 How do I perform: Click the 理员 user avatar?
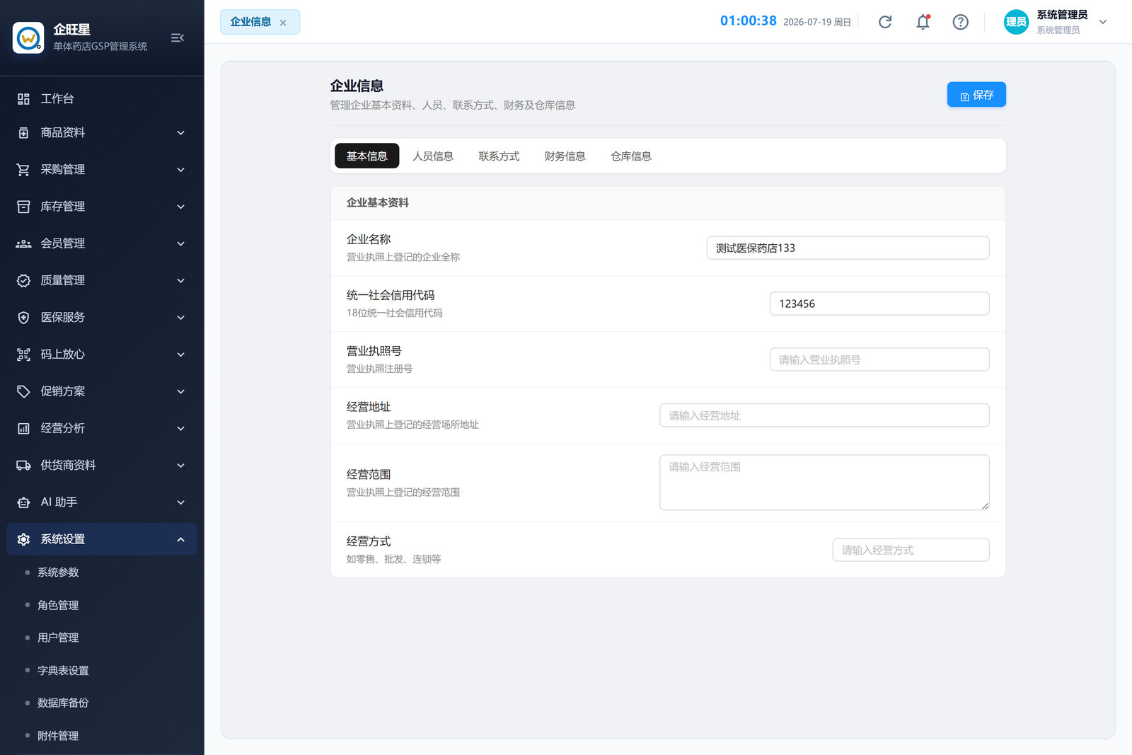tap(1016, 22)
